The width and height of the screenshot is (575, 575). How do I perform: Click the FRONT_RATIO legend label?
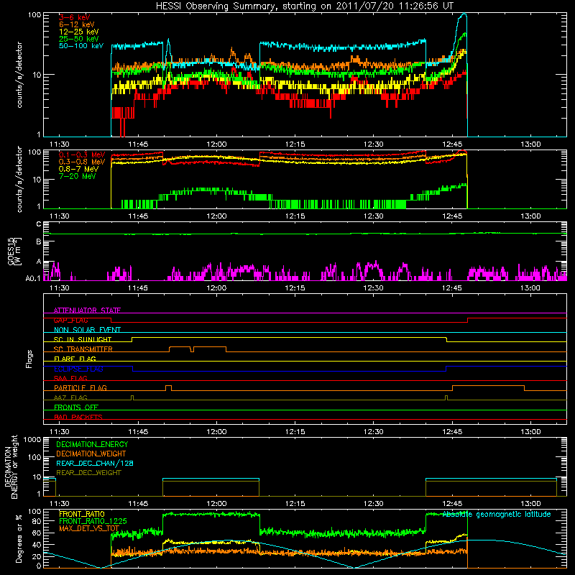coord(82,514)
